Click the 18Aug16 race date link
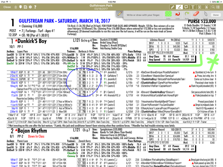This screenshot has height=167, width=223. point(14,86)
